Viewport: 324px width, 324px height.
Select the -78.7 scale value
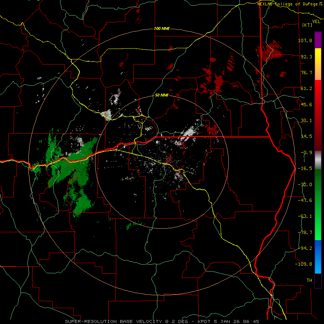click(305, 233)
